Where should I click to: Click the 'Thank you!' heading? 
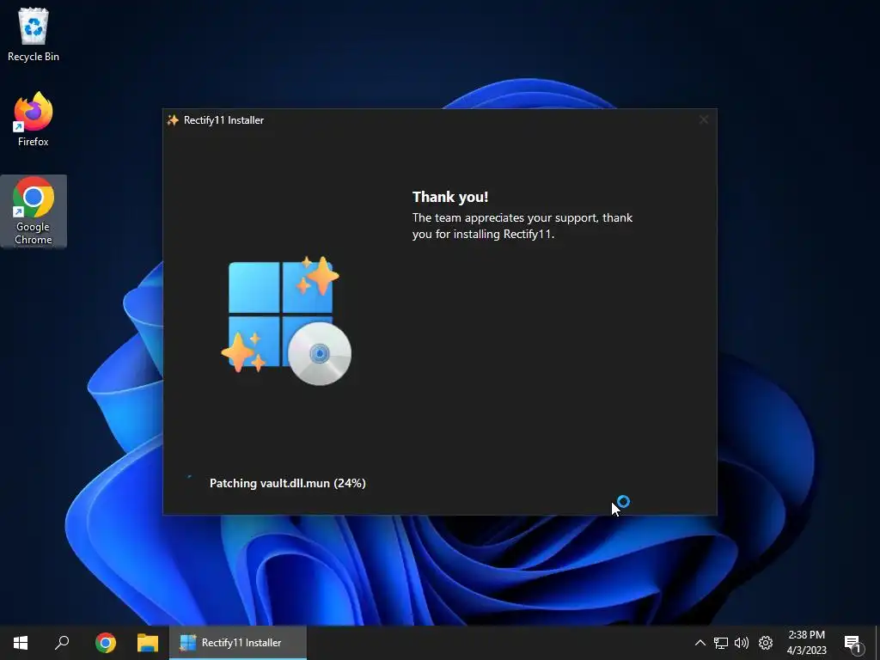pos(450,197)
